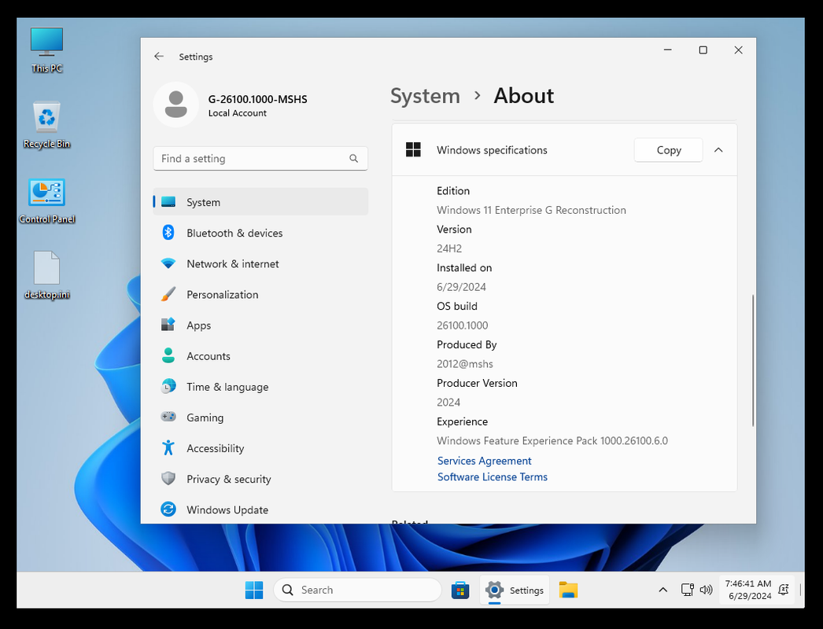Screen dimensions: 823x629
Task: Click the Bluetooth icon in sidebar
Action: tap(168, 233)
